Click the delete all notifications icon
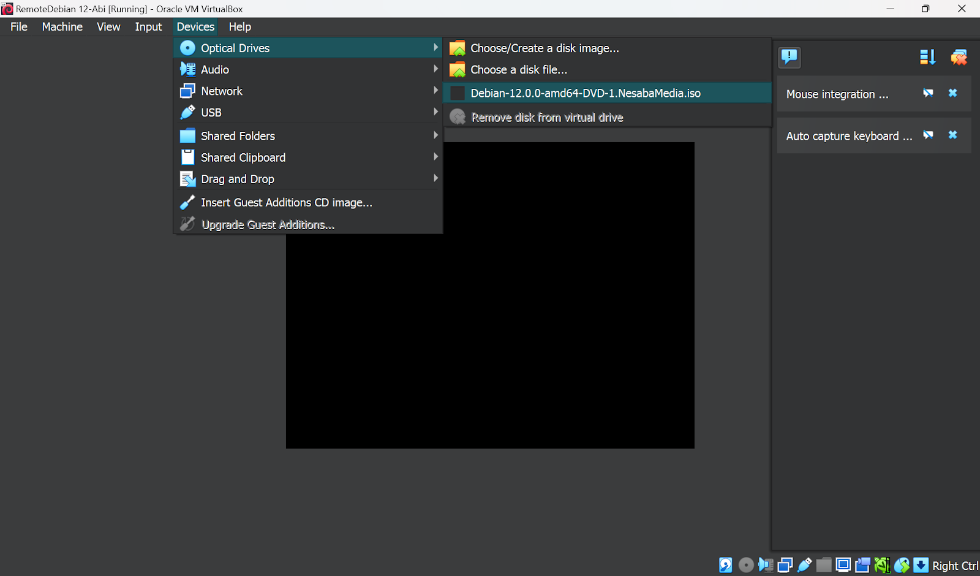980x576 pixels. 959,58
